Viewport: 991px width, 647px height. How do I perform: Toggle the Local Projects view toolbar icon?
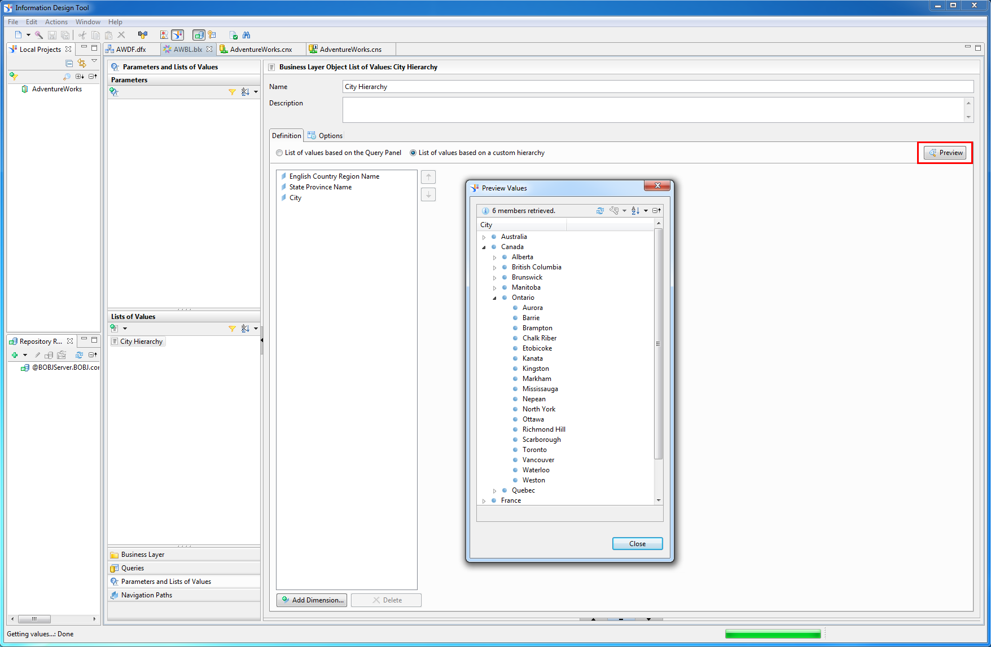[177, 35]
